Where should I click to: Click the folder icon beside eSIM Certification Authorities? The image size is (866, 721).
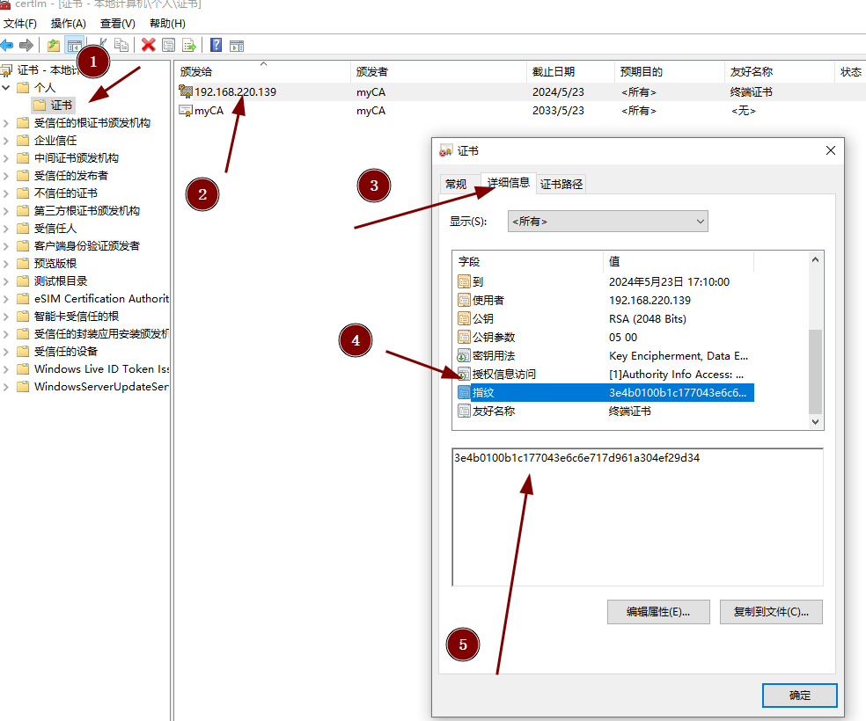[x=23, y=298]
